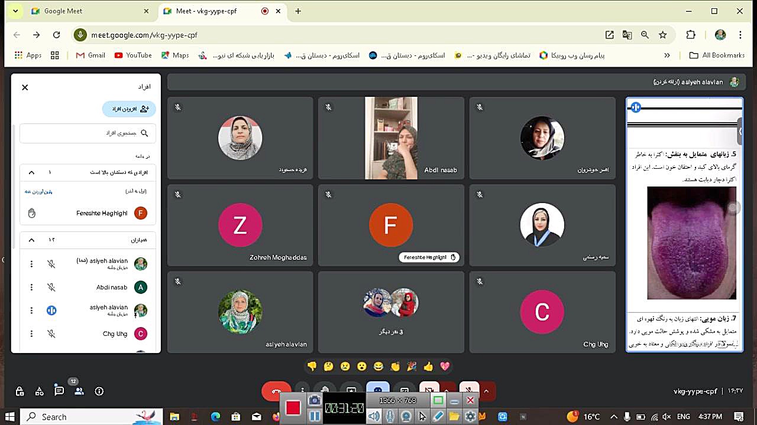Toggle the people panel icon

[79, 391]
